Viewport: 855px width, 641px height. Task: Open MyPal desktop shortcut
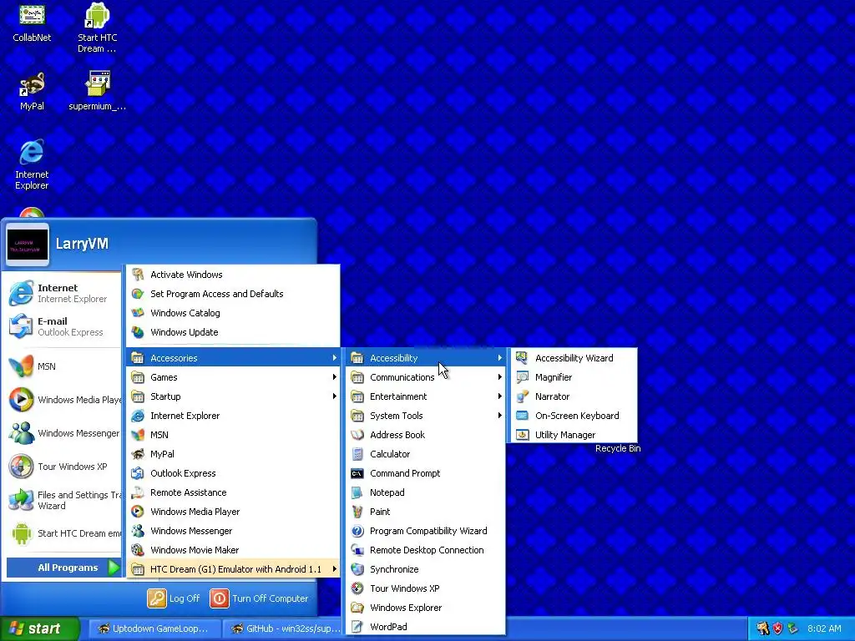pyautogui.click(x=32, y=90)
